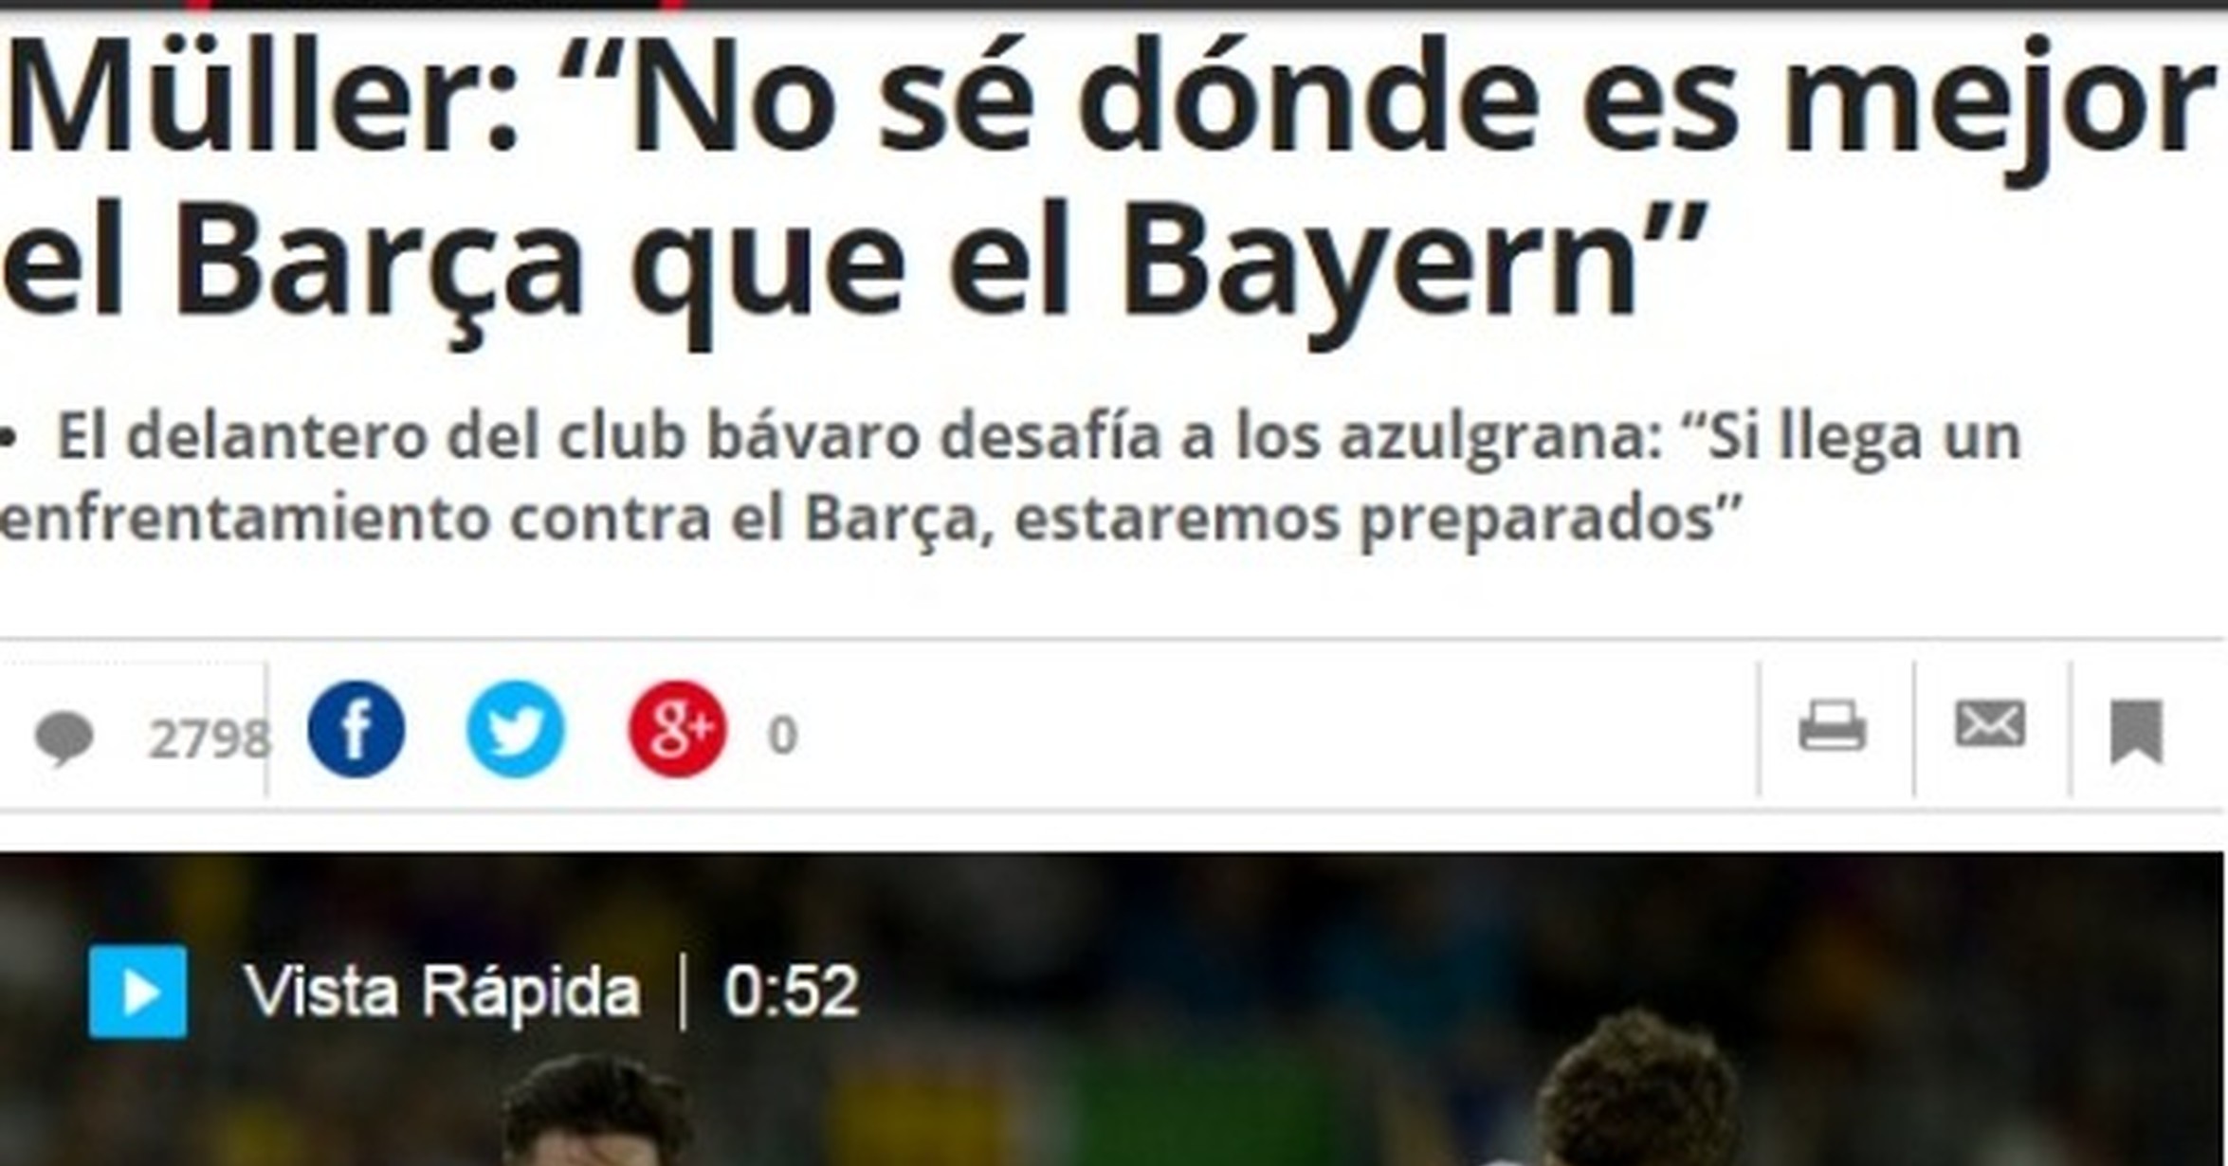The height and width of the screenshot is (1166, 2228).
Task: Open the article's video thumbnail image
Action: [x=1111, y=1010]
